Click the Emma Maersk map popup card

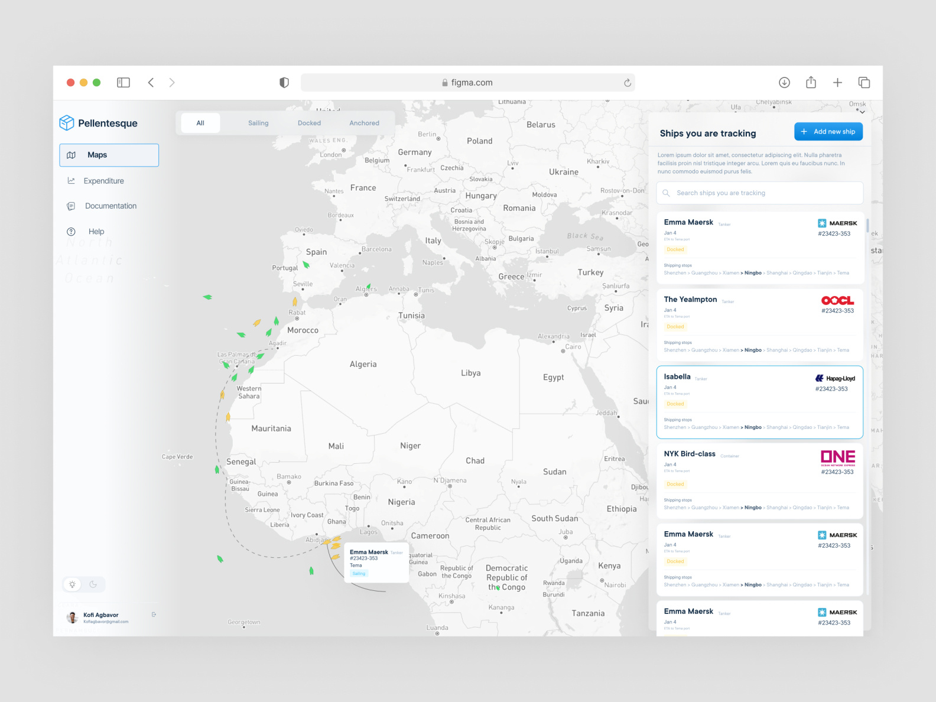(376, 563)
